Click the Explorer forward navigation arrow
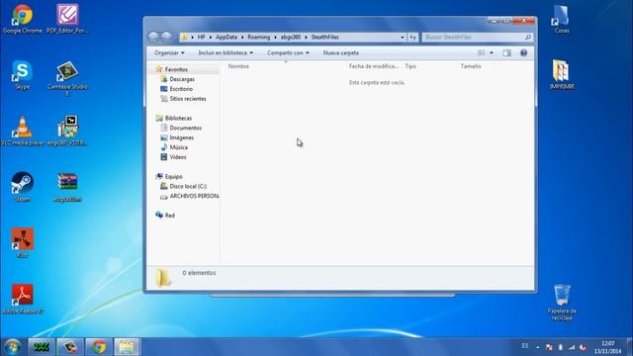This screenshot has height=356, width=633. (166, 38)
